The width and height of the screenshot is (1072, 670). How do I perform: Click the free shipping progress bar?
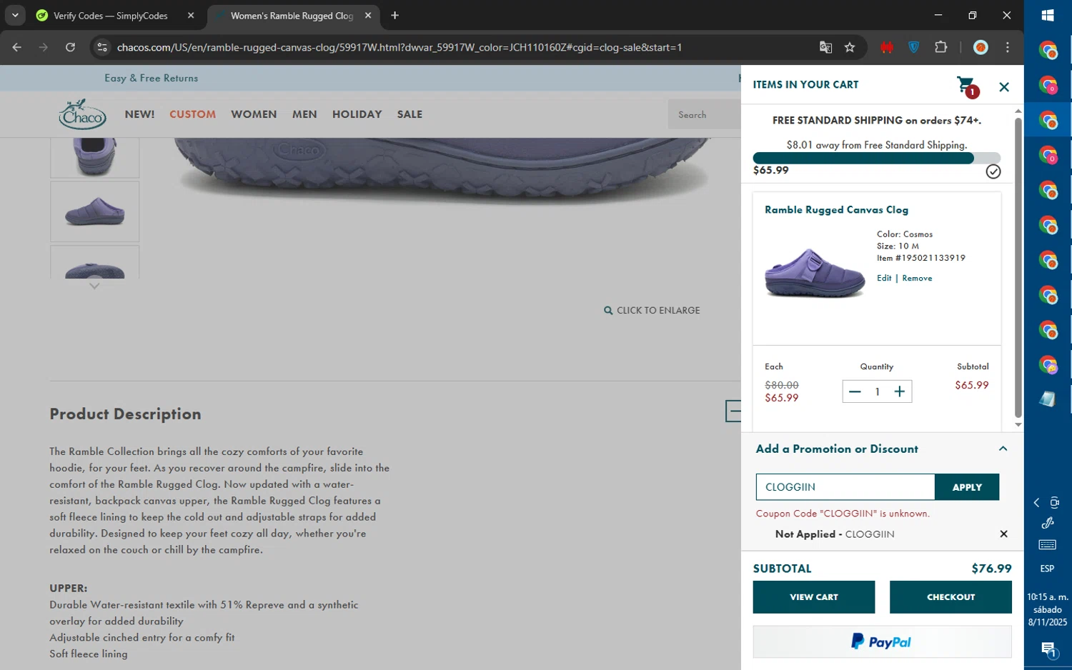(877, 159)
